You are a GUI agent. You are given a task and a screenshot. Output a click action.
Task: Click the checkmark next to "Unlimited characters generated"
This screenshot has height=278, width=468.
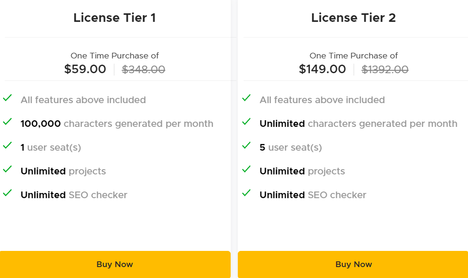coord(246,123)
